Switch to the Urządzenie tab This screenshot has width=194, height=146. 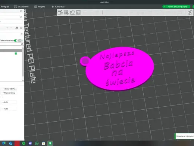21,7
